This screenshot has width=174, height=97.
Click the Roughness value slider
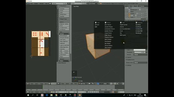[139, 52]
